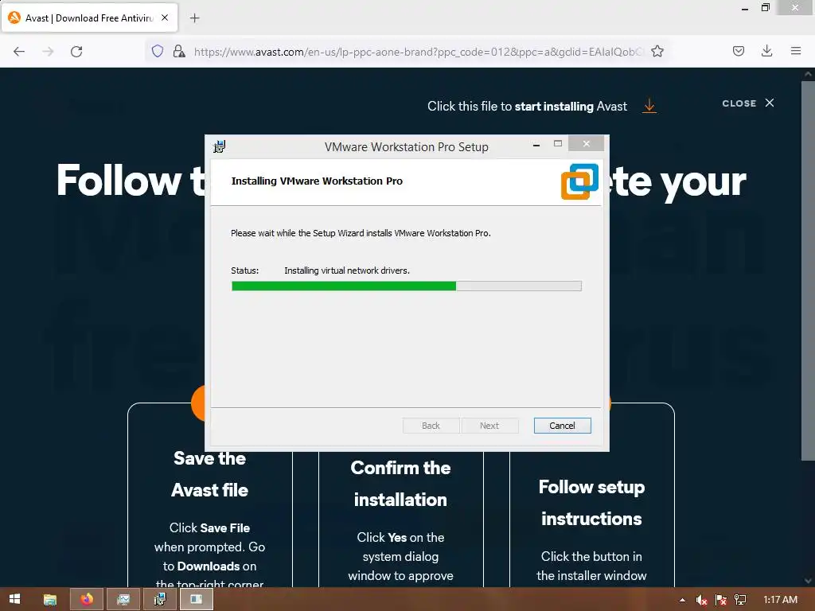Go back one page in Firefox
Image resolution: width=815 pixels, height=611 pixels.
[19, 52]
